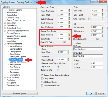Screen dimensions: 108x97
Task: Click the Window Offset value field
Action: pos(63,60)
